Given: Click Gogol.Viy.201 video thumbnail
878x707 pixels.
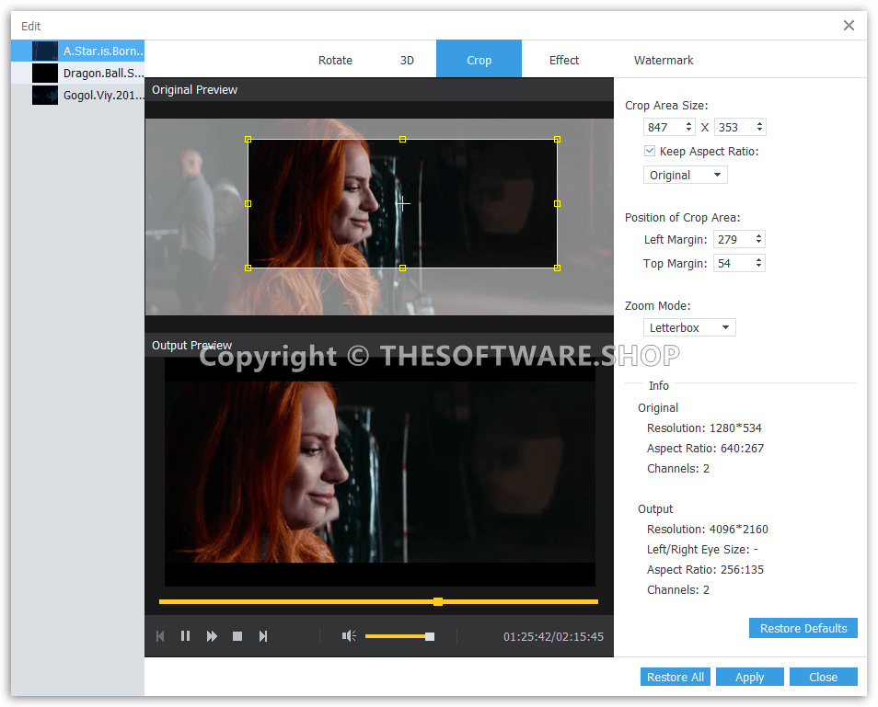Looking at the screenshot, I should pyautogui.click(x=45, y=95).
